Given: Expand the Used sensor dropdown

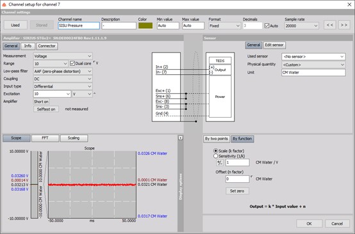Looking at the screenshot, I should click(313, 56).
